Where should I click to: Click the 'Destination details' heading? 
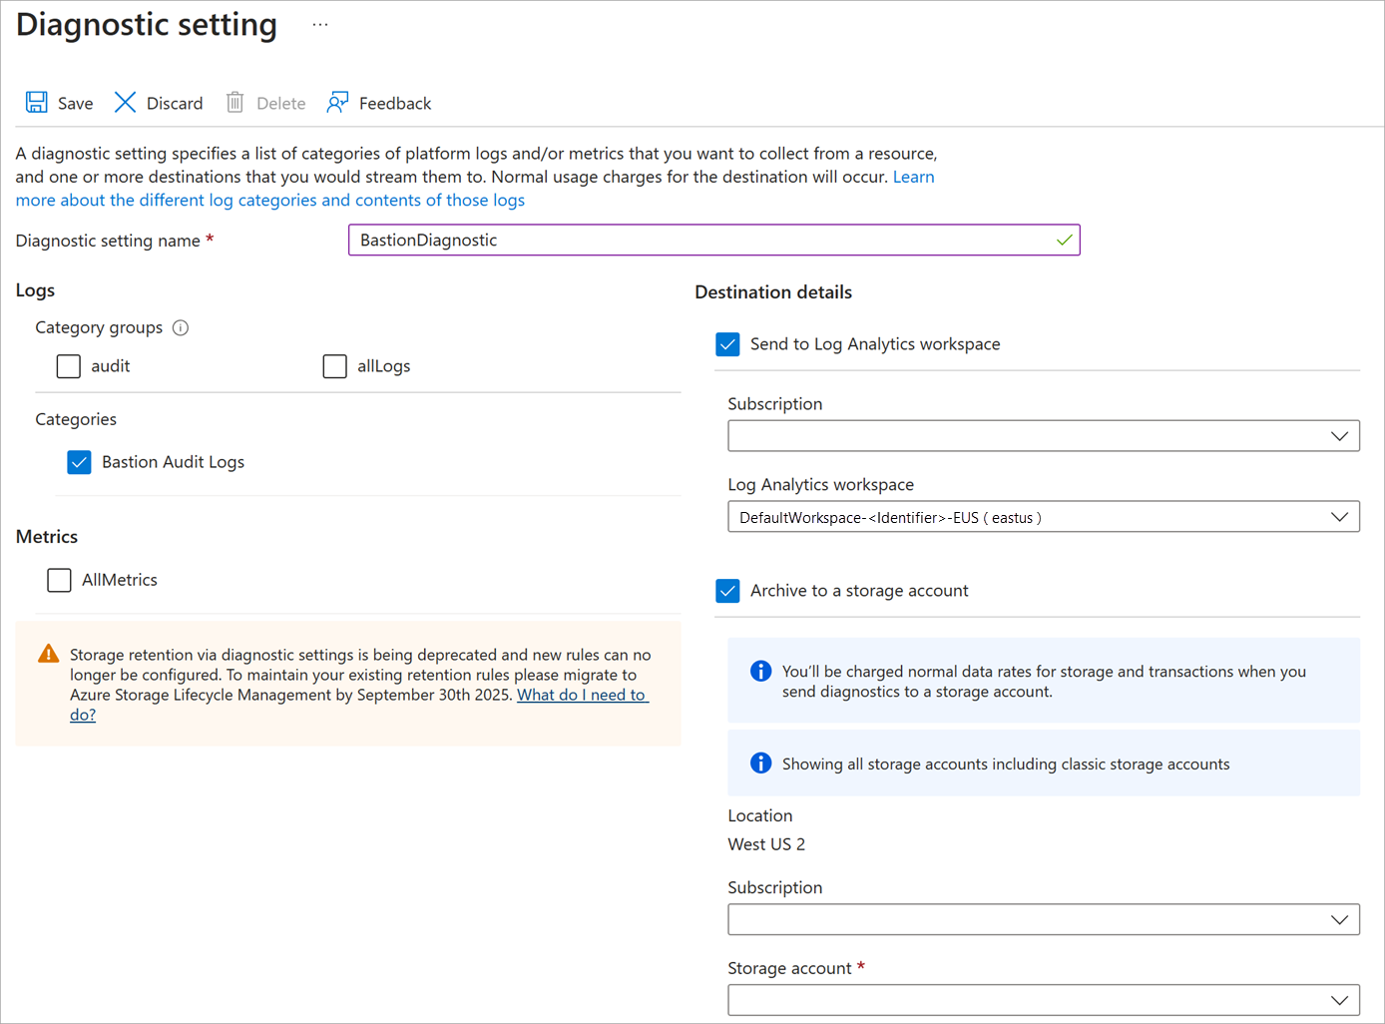[773, 292]
